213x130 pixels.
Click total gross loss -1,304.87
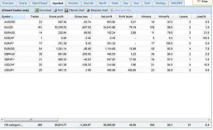(85, 125)
